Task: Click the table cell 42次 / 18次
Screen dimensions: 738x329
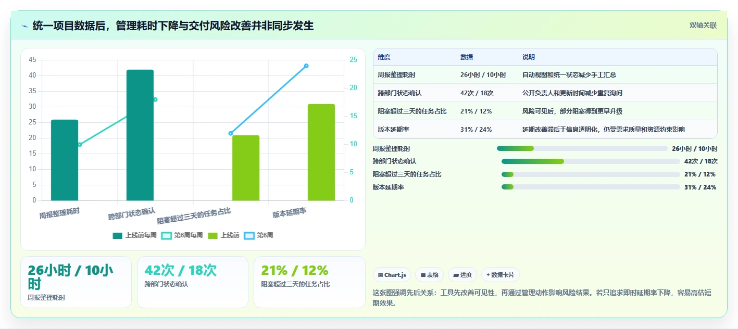Action: click(477, 93)
